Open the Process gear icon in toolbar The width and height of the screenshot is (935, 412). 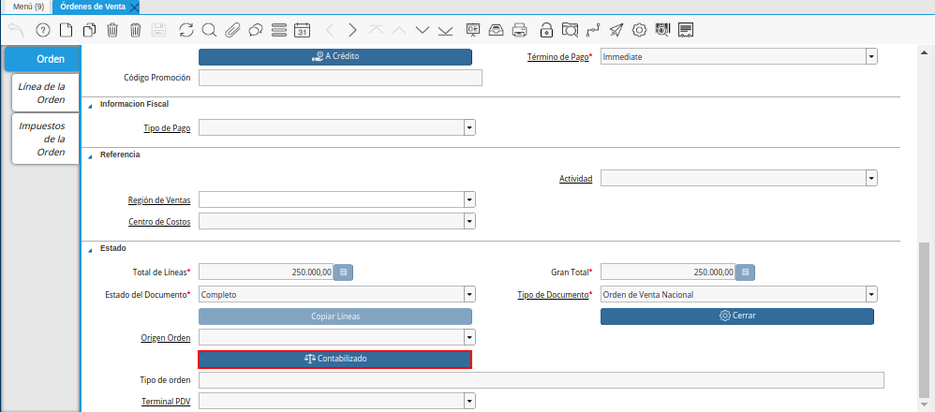tap(639, 30)
